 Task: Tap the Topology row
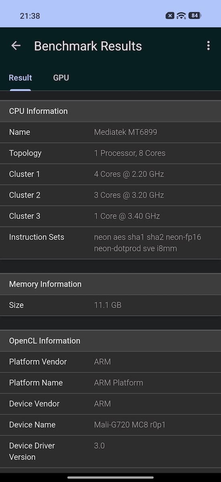click(x=110, y=153)
